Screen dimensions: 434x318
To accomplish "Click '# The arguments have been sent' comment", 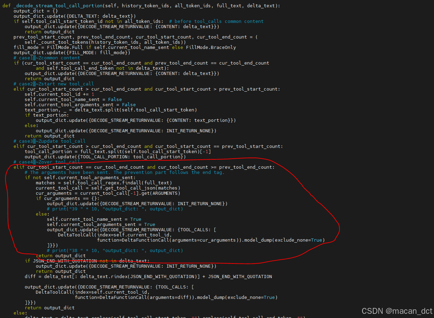I will (125, 172).
